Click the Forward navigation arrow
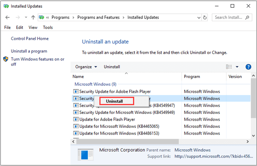Image resolution: width=257 pixels, height=166 pixels. pos(18,17)
